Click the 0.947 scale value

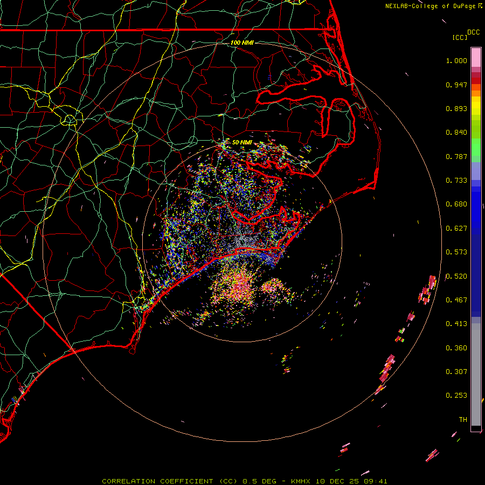pyautogui.click(x=456, y=85)
